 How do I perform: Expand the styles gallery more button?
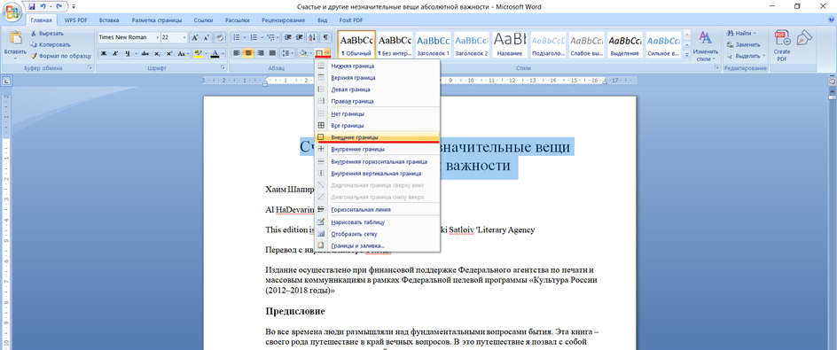pos(686,54)
